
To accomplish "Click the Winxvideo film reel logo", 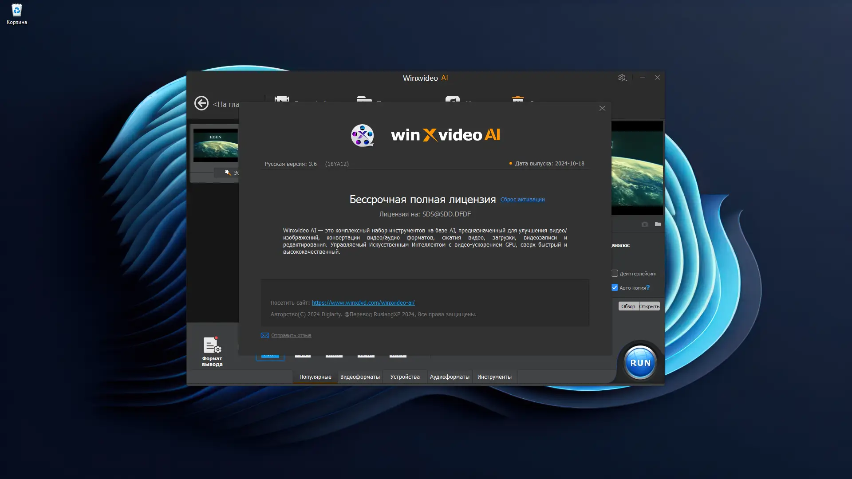I will 362,135.
